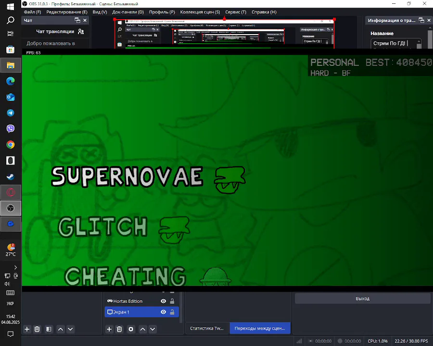Open the Файл (F) menu
Viewport: 433px width, 346px height.
tap(32, 12)
